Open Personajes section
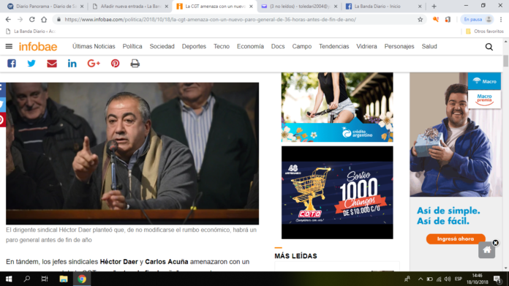The image size is (509, 286). [x=399, y=46]
